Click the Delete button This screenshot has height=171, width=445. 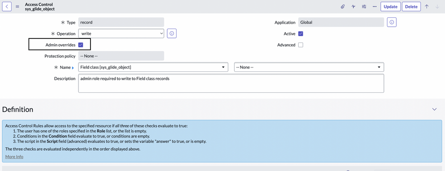[x=411, y=7]
